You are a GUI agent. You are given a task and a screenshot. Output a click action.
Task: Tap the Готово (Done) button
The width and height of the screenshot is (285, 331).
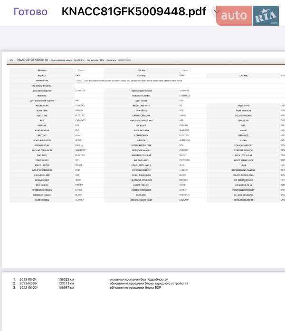[x=30, y=12]
